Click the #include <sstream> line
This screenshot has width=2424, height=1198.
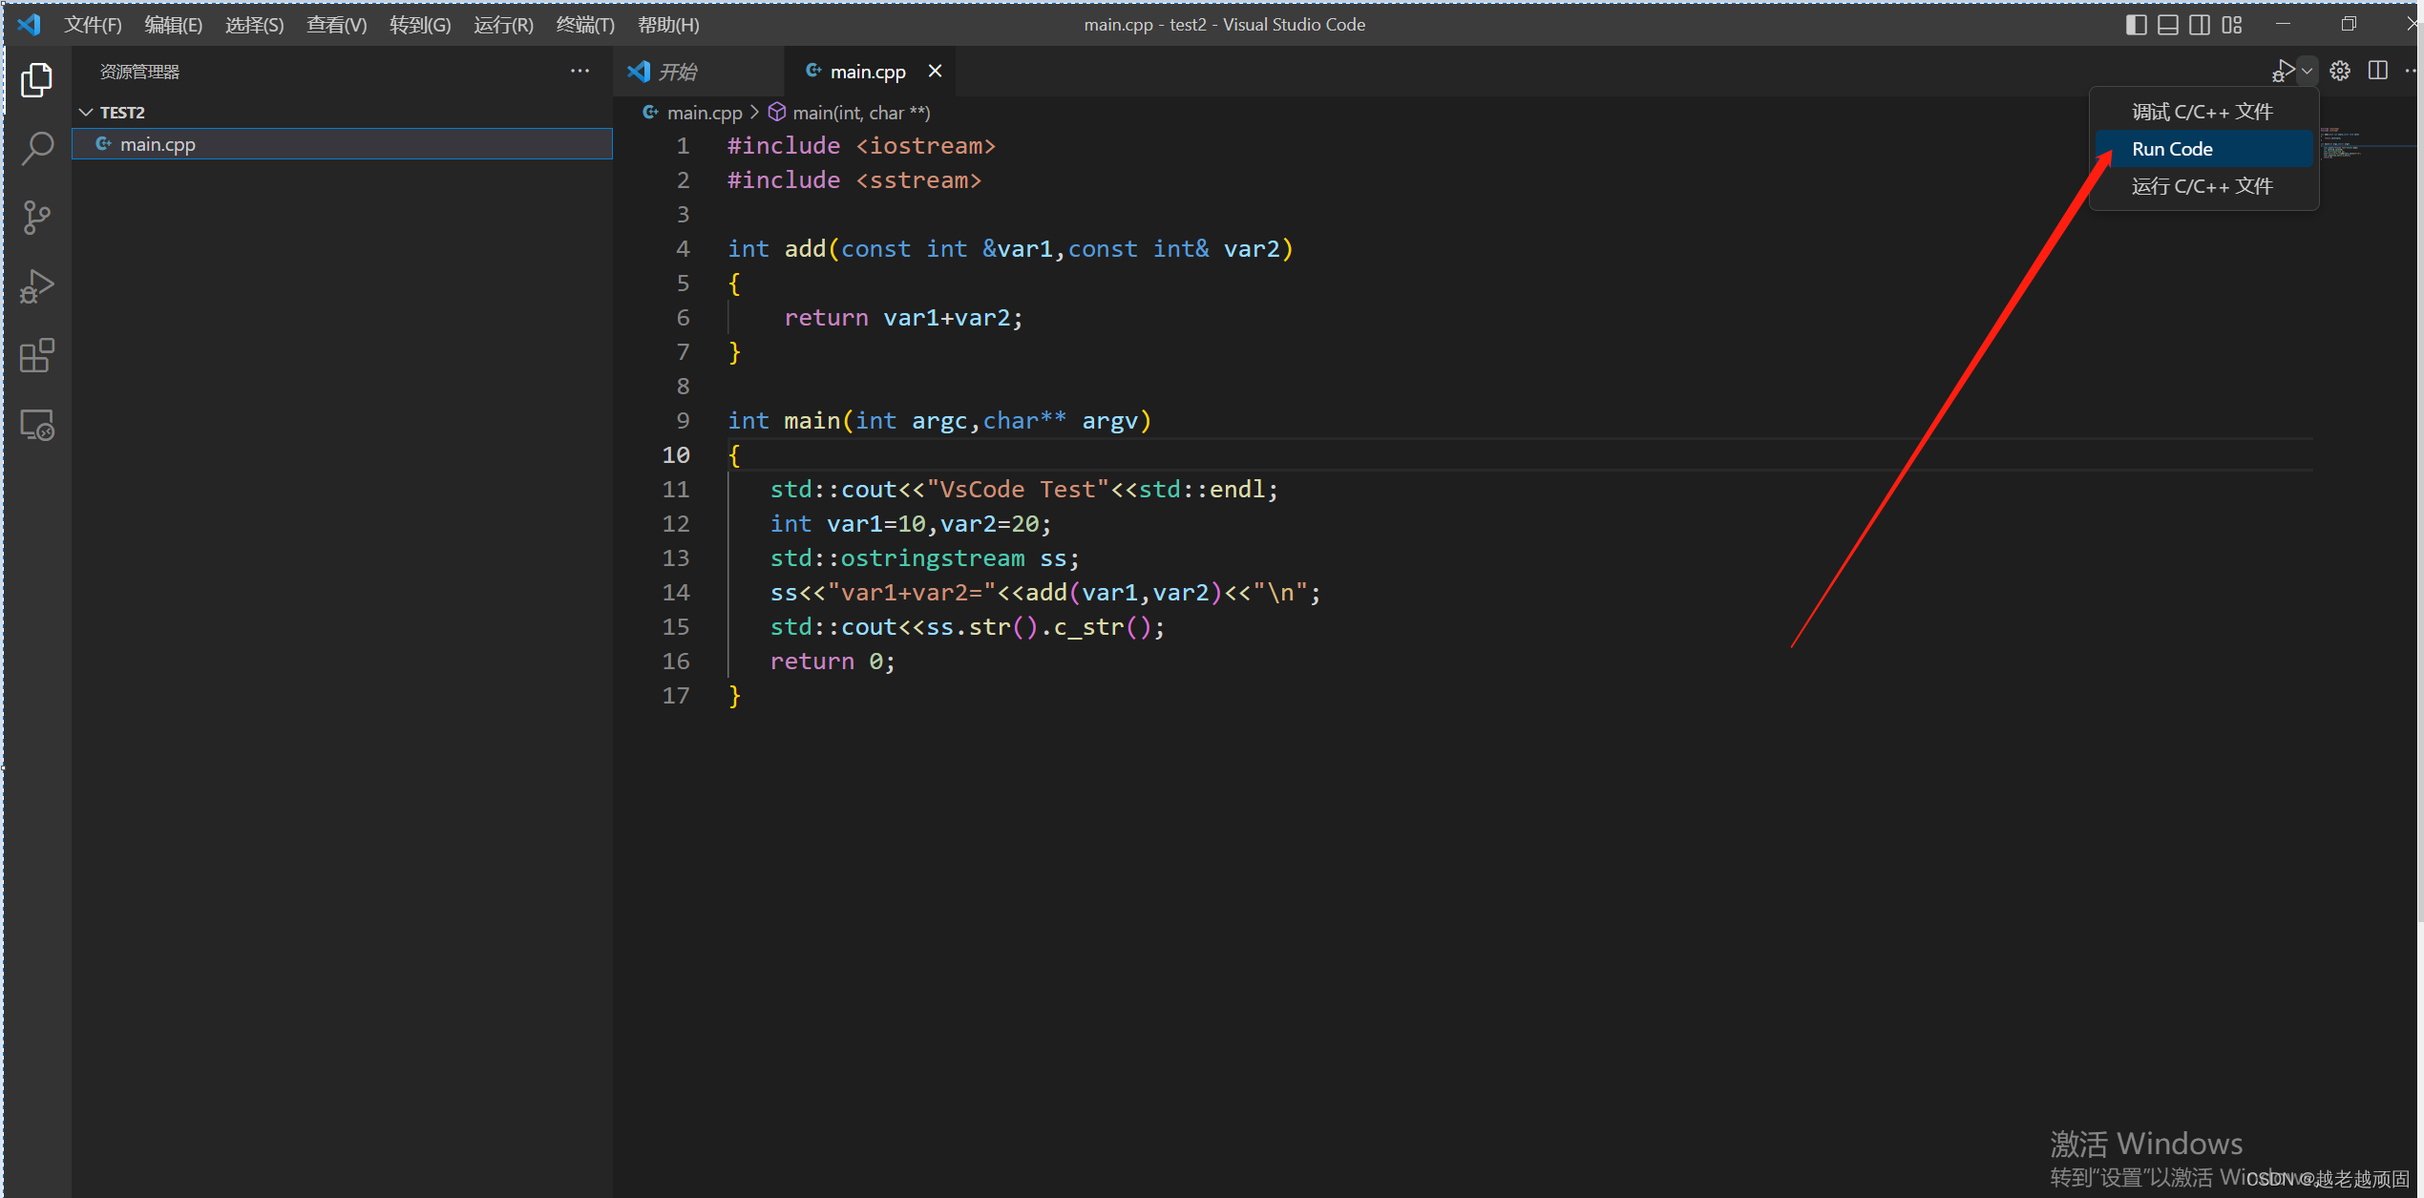[x=854, y=180]
